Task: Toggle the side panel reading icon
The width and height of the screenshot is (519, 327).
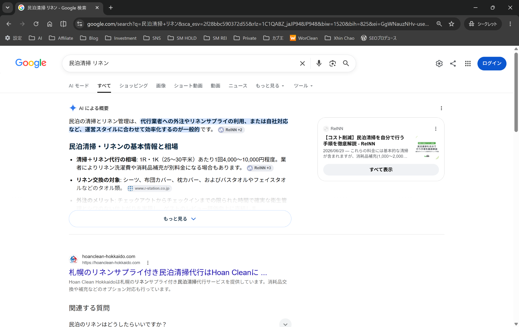Action: (63, 24)
